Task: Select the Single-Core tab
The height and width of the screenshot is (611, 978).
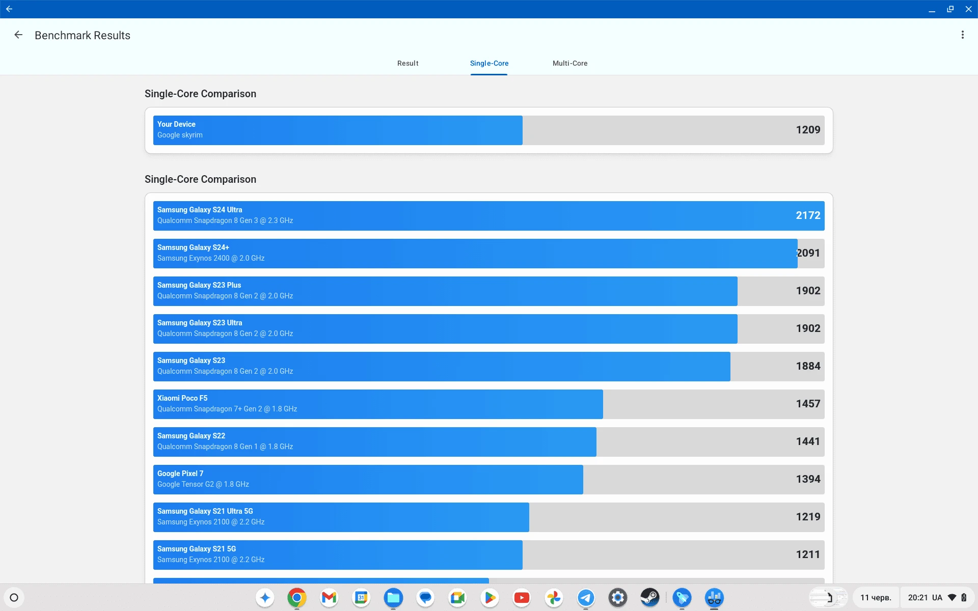Action: (x=489, y=63)
